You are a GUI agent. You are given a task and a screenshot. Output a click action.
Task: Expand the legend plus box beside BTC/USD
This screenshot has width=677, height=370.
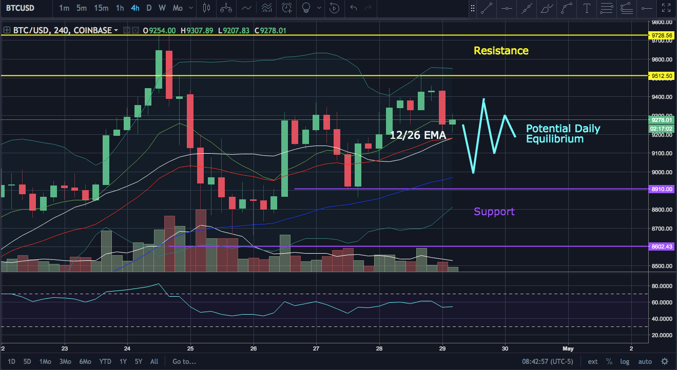6,30
